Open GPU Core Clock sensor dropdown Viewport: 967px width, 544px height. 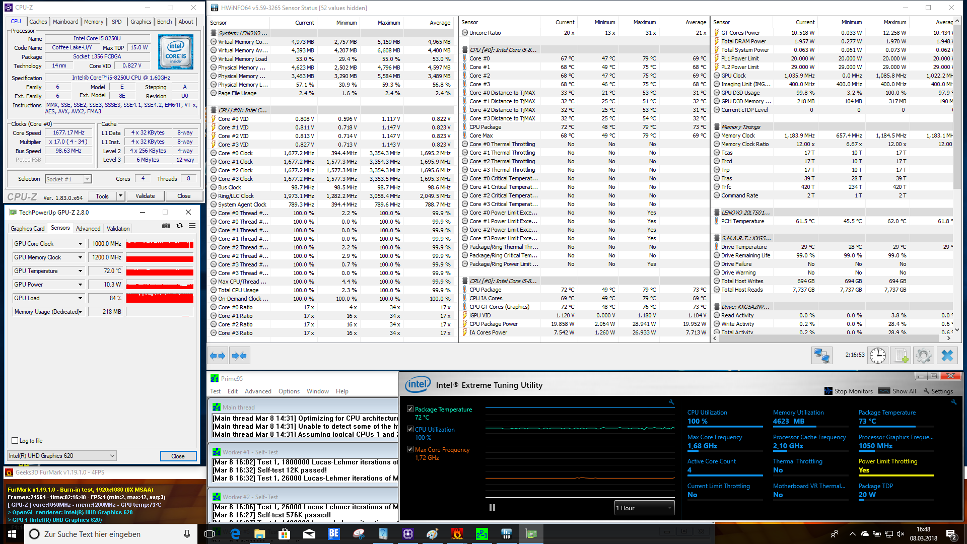[80, 244]
